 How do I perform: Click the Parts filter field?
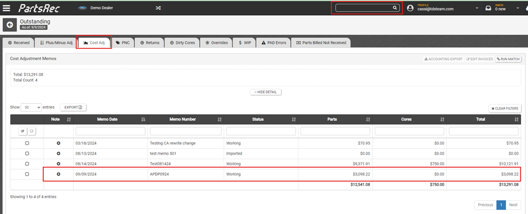pyautogui.click(x=335, y=131)
